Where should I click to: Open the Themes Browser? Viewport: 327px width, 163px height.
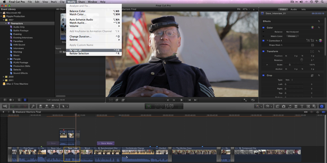coord(314,106)
